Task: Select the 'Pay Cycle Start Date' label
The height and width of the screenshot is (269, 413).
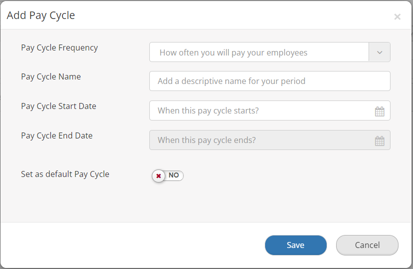Action: click(x=58, y=106)
